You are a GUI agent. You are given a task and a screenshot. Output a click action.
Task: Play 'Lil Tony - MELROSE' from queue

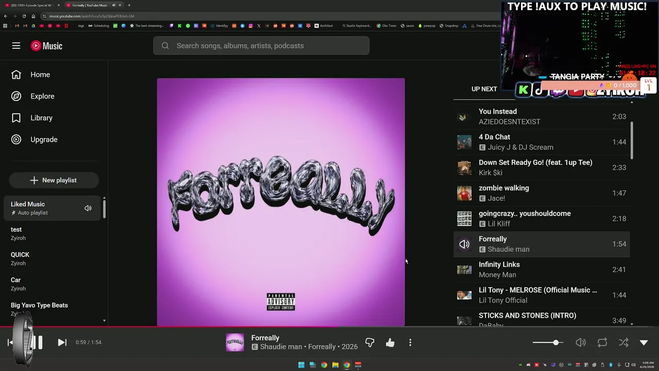point(541,295)
